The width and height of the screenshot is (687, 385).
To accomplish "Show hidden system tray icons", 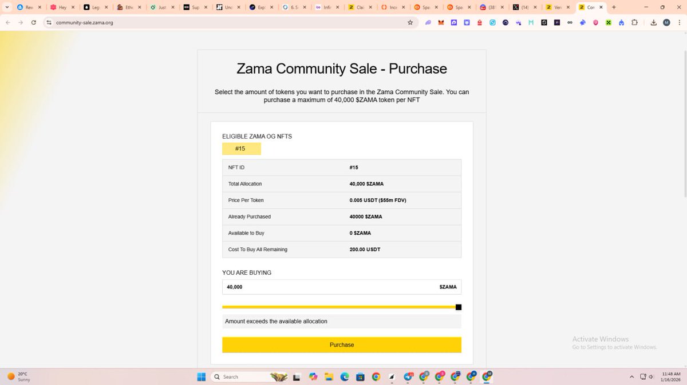I will tap(631, 377).
